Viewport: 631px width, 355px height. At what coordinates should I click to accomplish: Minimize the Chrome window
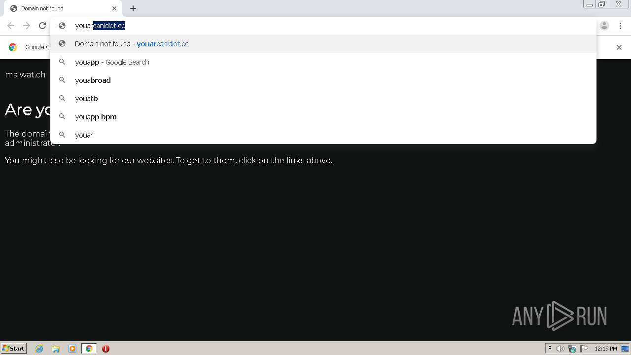(x=589, y=4)
